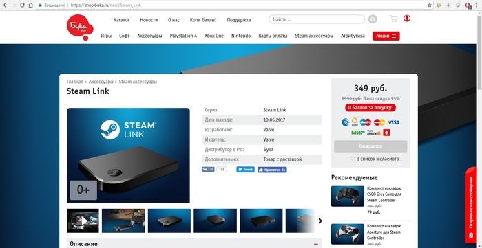Open the О нас menu item
Viewport: 482px width, 248px height.
(174, 20)
